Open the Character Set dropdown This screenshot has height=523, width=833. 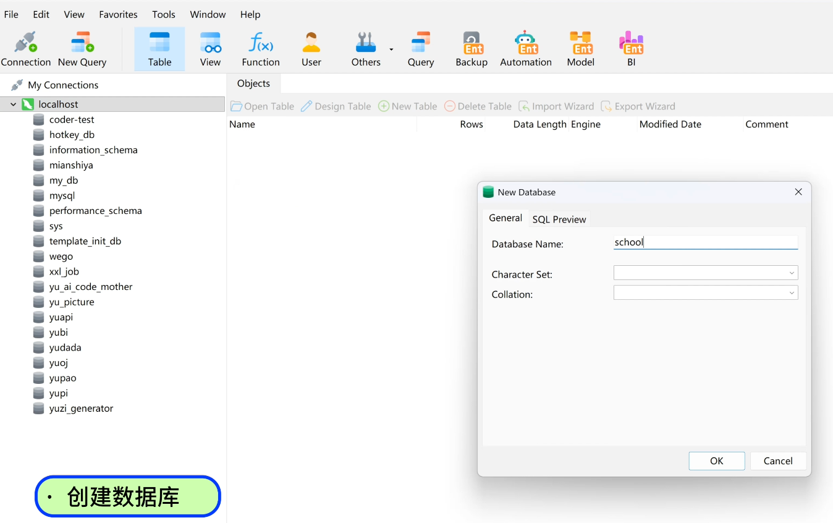pyautogui.click(x=705, y=273)
